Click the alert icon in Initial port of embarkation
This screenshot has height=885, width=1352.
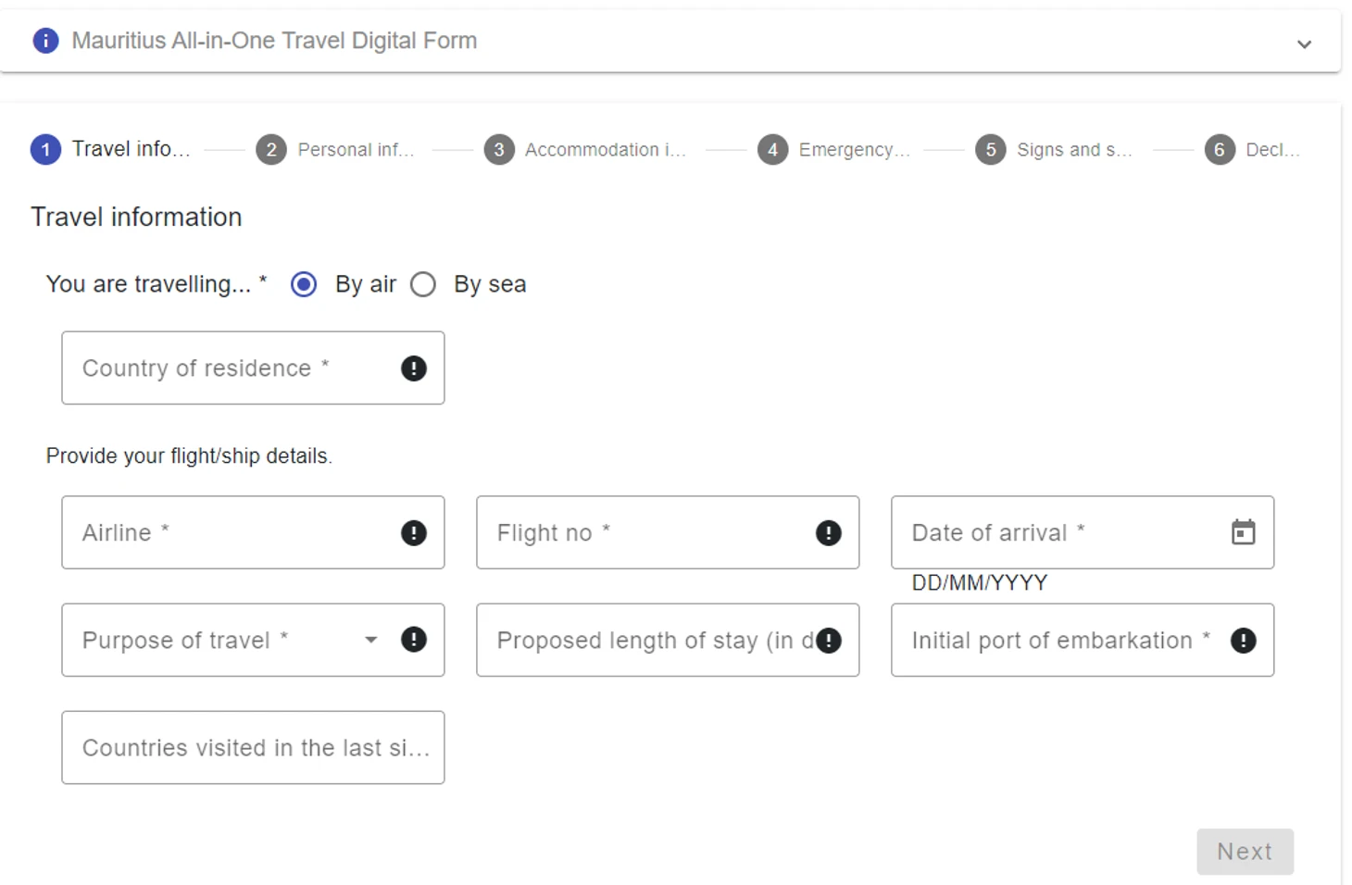pos(1243,641)
